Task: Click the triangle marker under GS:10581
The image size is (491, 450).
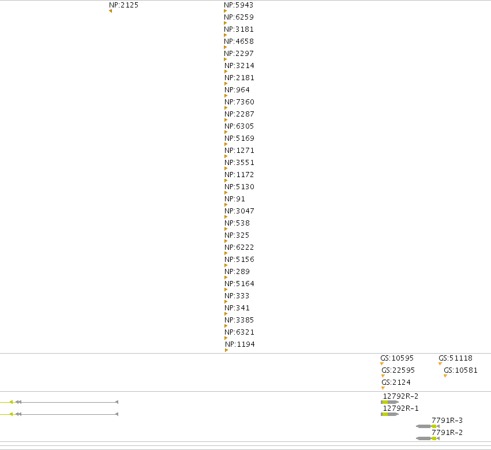Action: click(x=445, y=376)
